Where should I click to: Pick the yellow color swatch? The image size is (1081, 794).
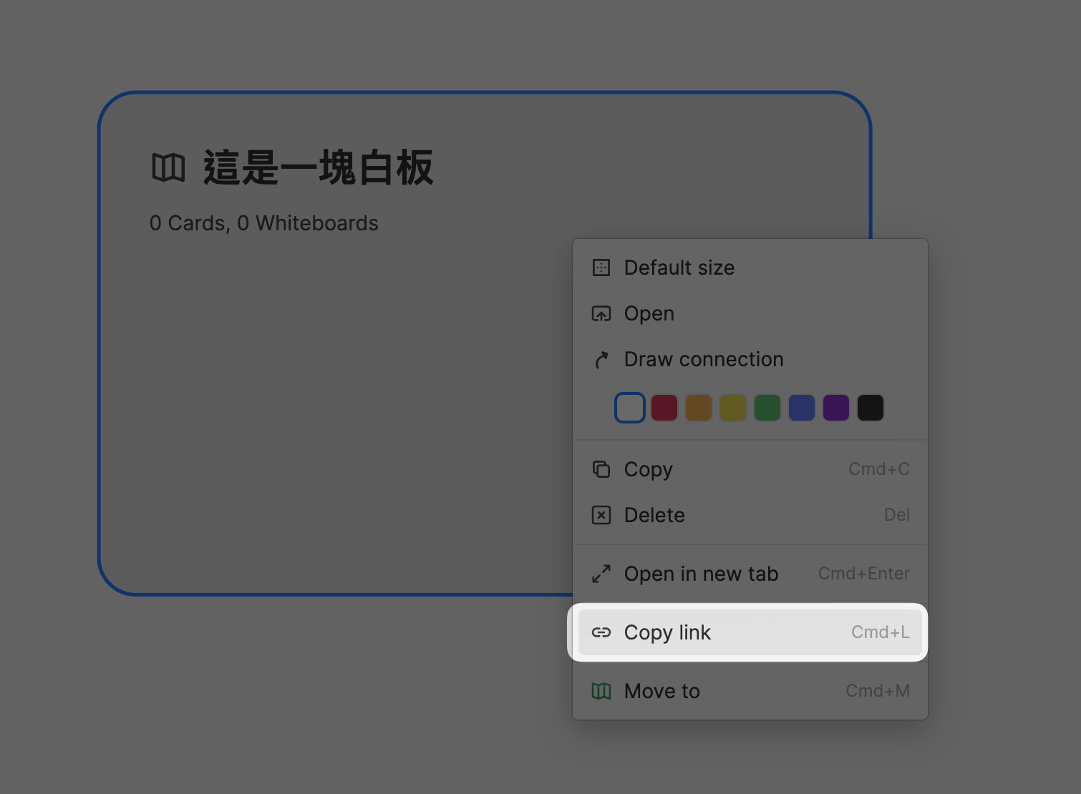pos(732,407)
